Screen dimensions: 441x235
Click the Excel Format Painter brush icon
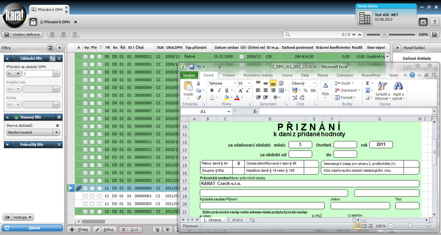(x=198, y=98)
